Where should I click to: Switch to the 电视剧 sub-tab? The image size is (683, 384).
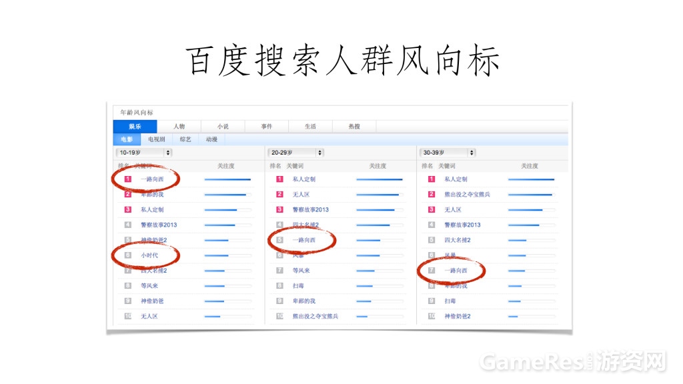click(x=156, y=139)
